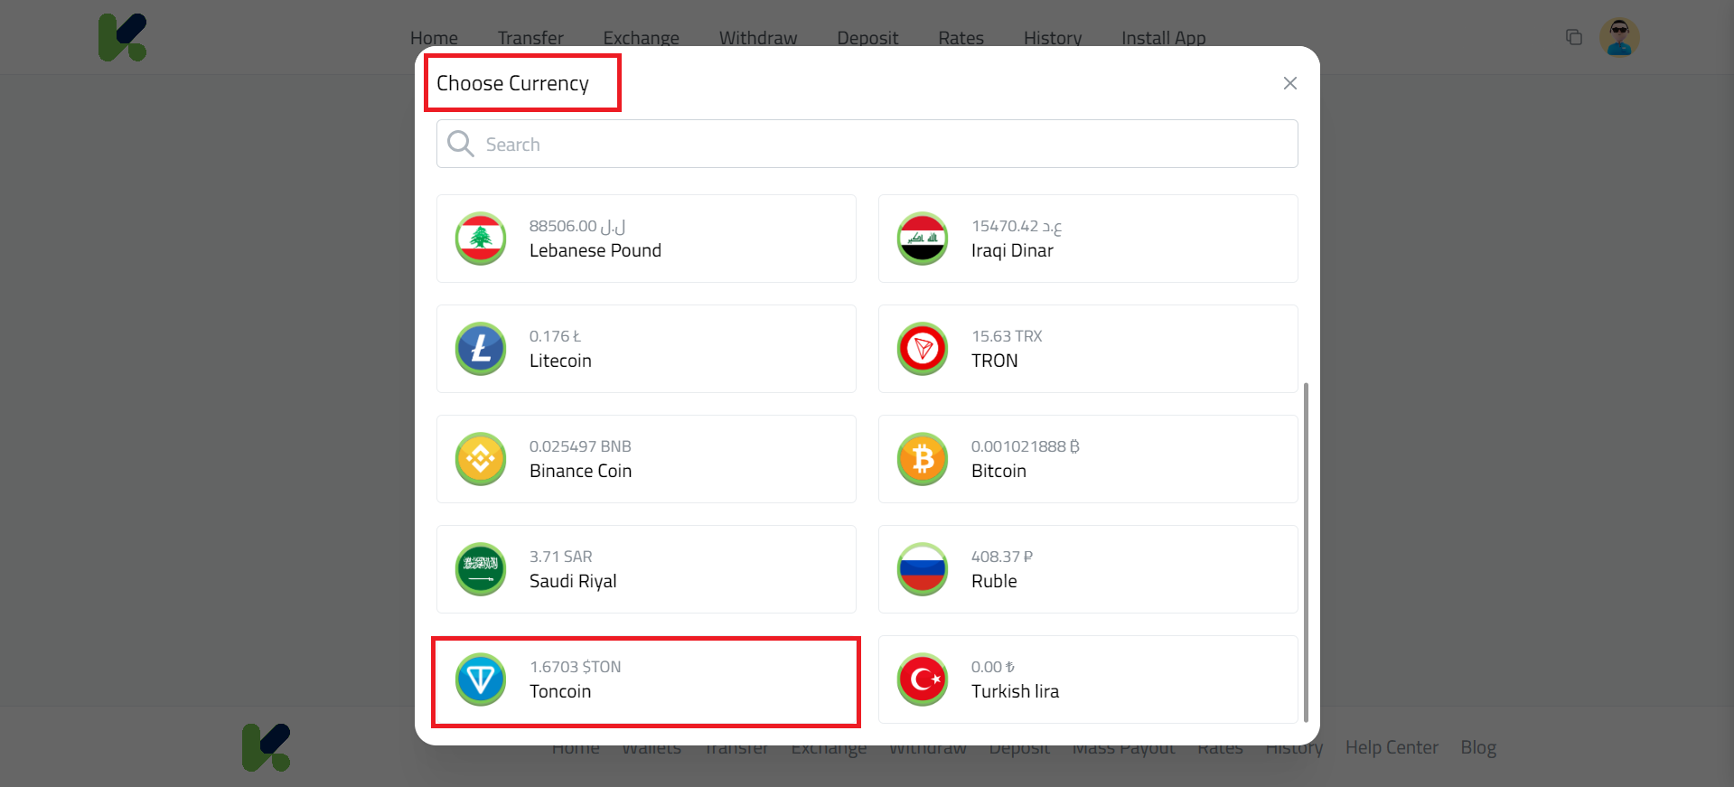This screenshot has width=1734, height=787.
Task: Click the copy icon near the avatar
Action: click(1574, 37)
